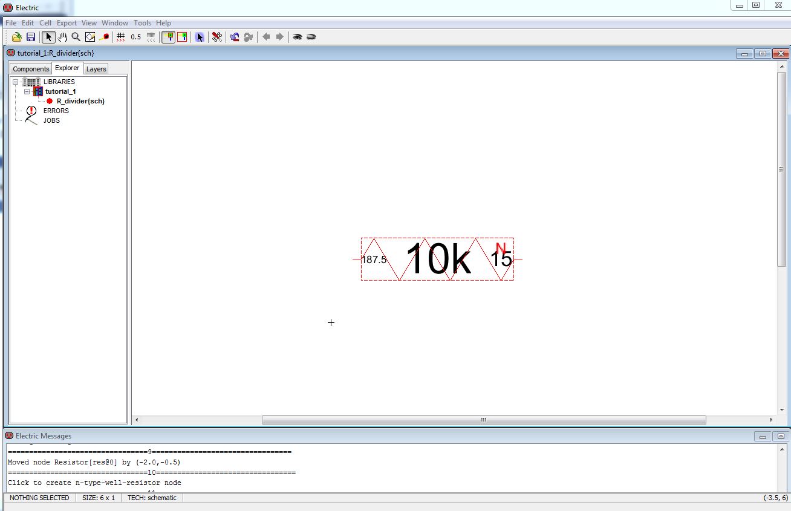Save the library using the floppy disk icon
The height and width of the screenshot is (511, 791).
(30, 37)
